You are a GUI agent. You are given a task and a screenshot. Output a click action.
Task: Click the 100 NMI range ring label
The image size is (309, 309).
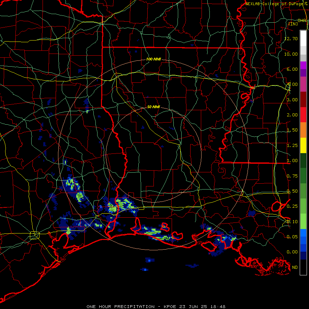pos(153,59)
